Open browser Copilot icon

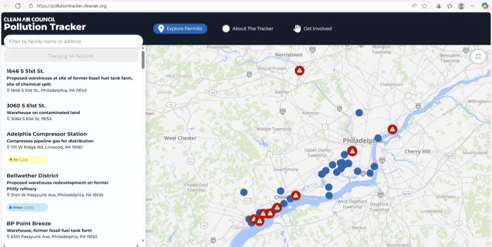485,6
